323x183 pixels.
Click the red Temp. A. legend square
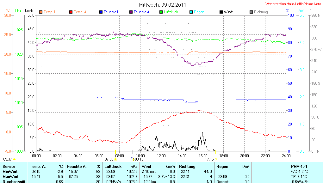[x=71, y=12]
